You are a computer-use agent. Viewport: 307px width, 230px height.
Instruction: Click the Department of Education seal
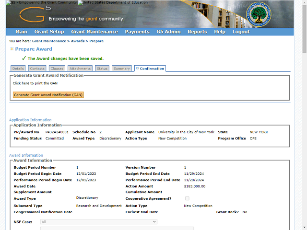coord(259,14)
